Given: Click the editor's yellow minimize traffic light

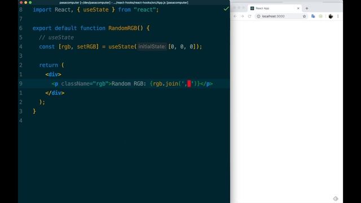Looking at the screenshot, I should (25, 2).
